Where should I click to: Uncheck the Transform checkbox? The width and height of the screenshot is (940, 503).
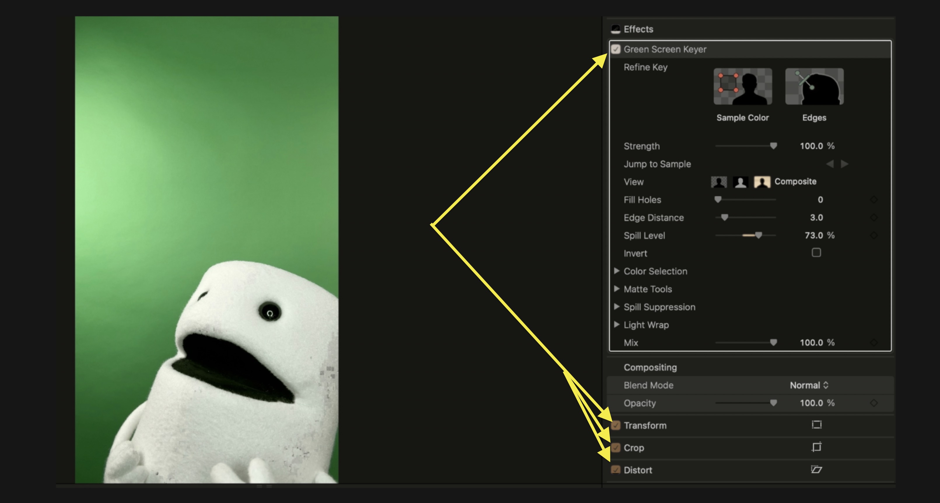click(616, 425)
